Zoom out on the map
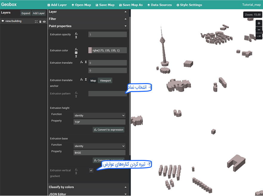This screenshot has height=196, width=263. [259, 30]
